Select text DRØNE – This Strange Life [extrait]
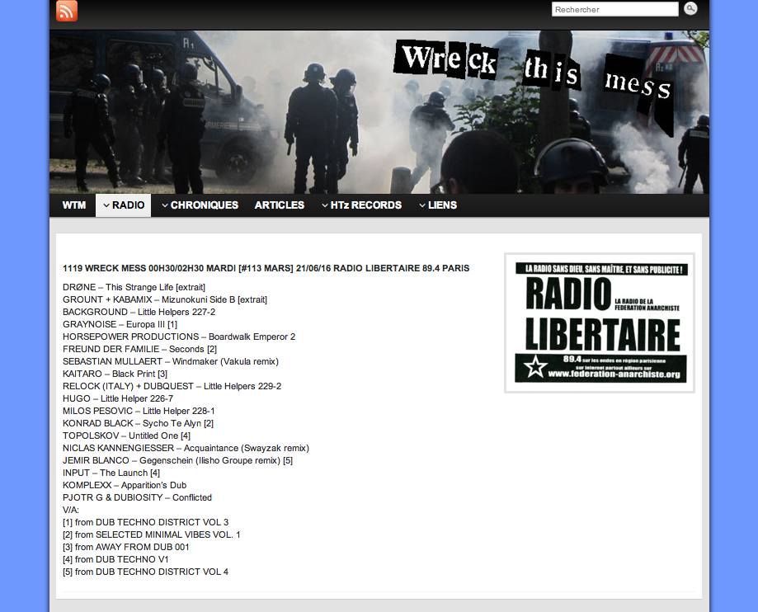This screenshot has width=758, height=612. tap(134, 287)
